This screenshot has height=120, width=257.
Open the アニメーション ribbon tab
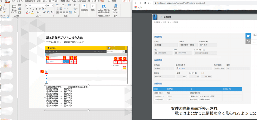click(x=41, y=1)
